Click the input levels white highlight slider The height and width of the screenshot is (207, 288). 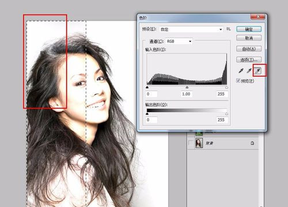226,87
